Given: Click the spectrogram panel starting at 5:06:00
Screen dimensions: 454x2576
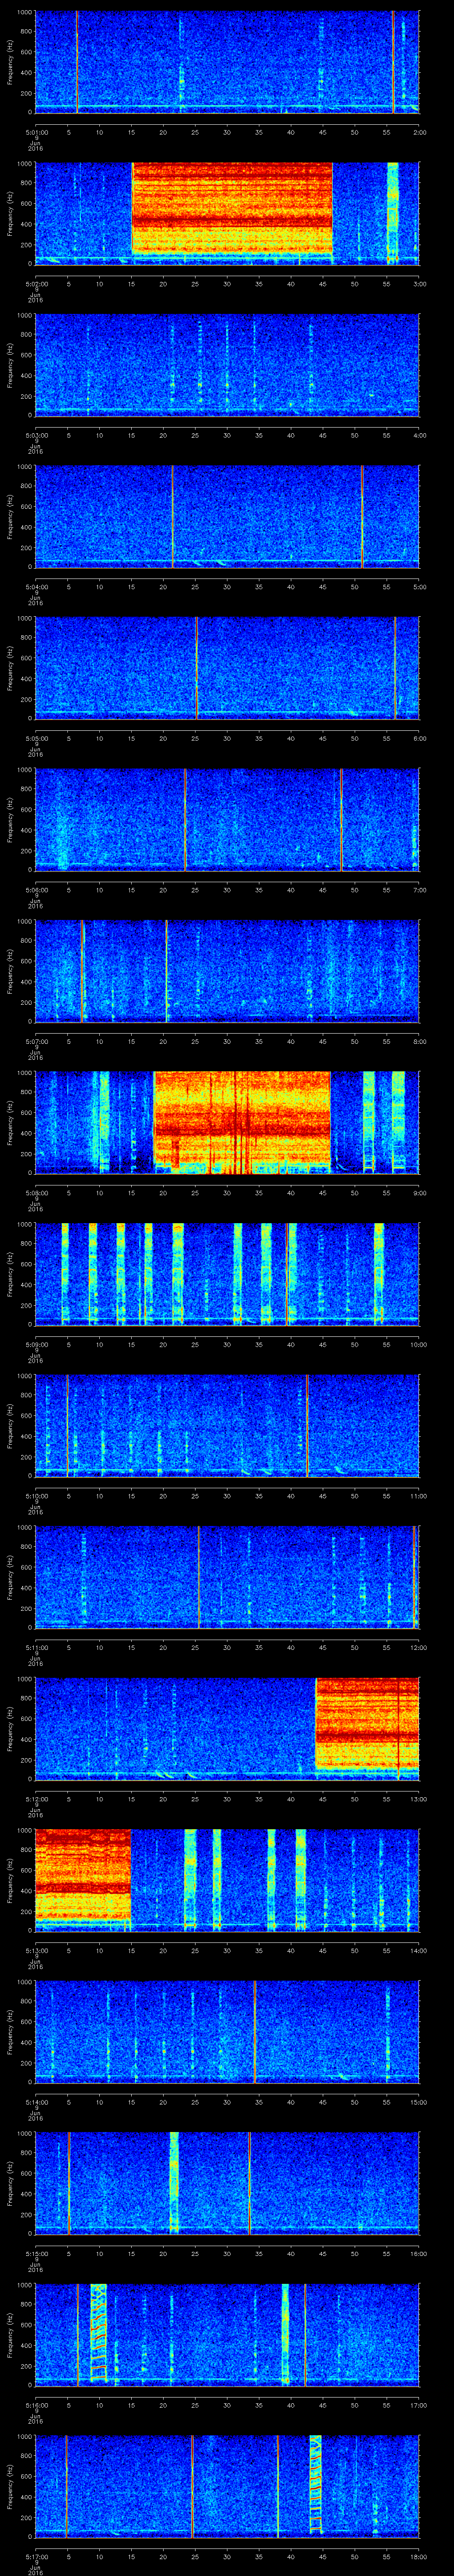Looking at the screenshot, I should tap(227, 819).
